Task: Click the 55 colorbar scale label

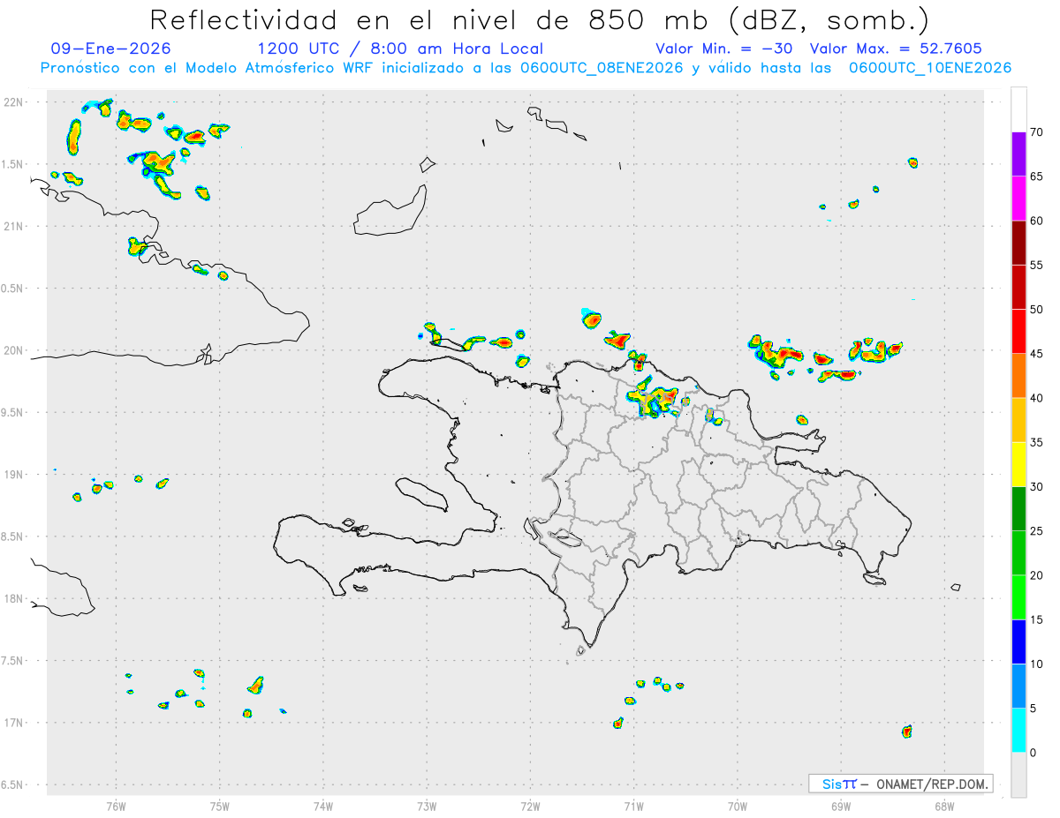Action: (x=1037, y=266)
